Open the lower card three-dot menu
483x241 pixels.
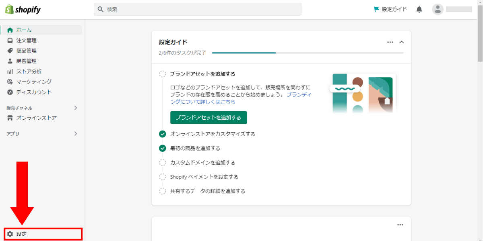[x=400, y=225]
